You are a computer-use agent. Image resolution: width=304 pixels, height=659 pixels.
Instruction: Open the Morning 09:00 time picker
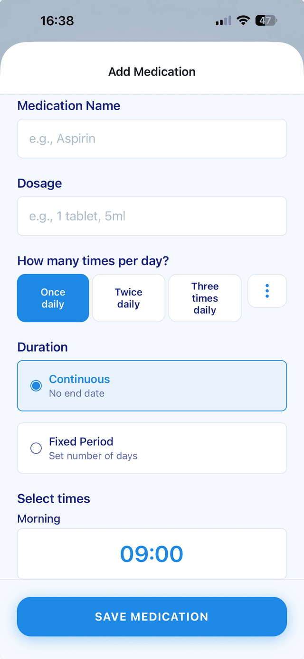coord(152,554)
